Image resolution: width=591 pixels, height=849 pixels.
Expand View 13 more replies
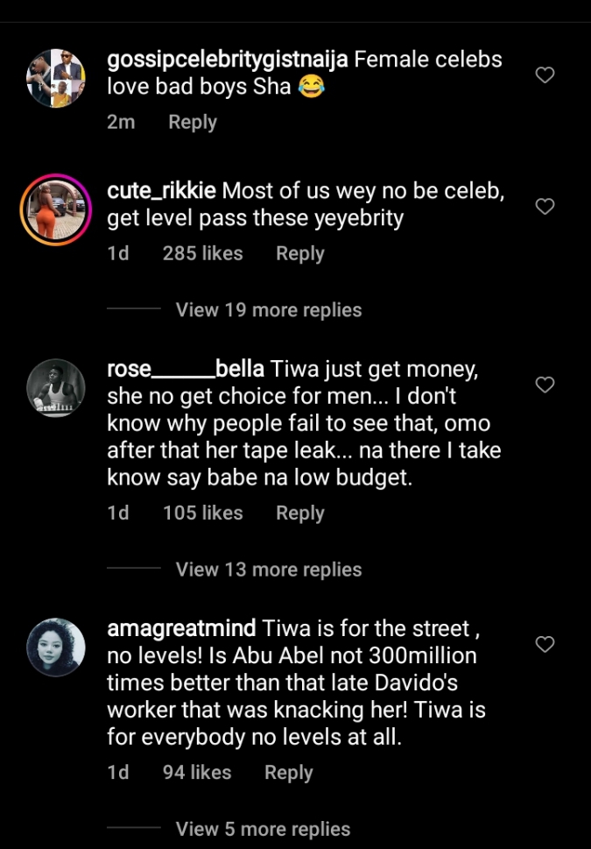tap(268, 570)
